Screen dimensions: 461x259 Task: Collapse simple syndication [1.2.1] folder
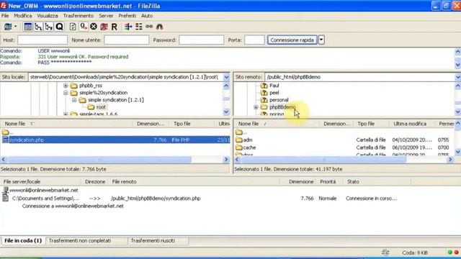click(x=74, y=100)
